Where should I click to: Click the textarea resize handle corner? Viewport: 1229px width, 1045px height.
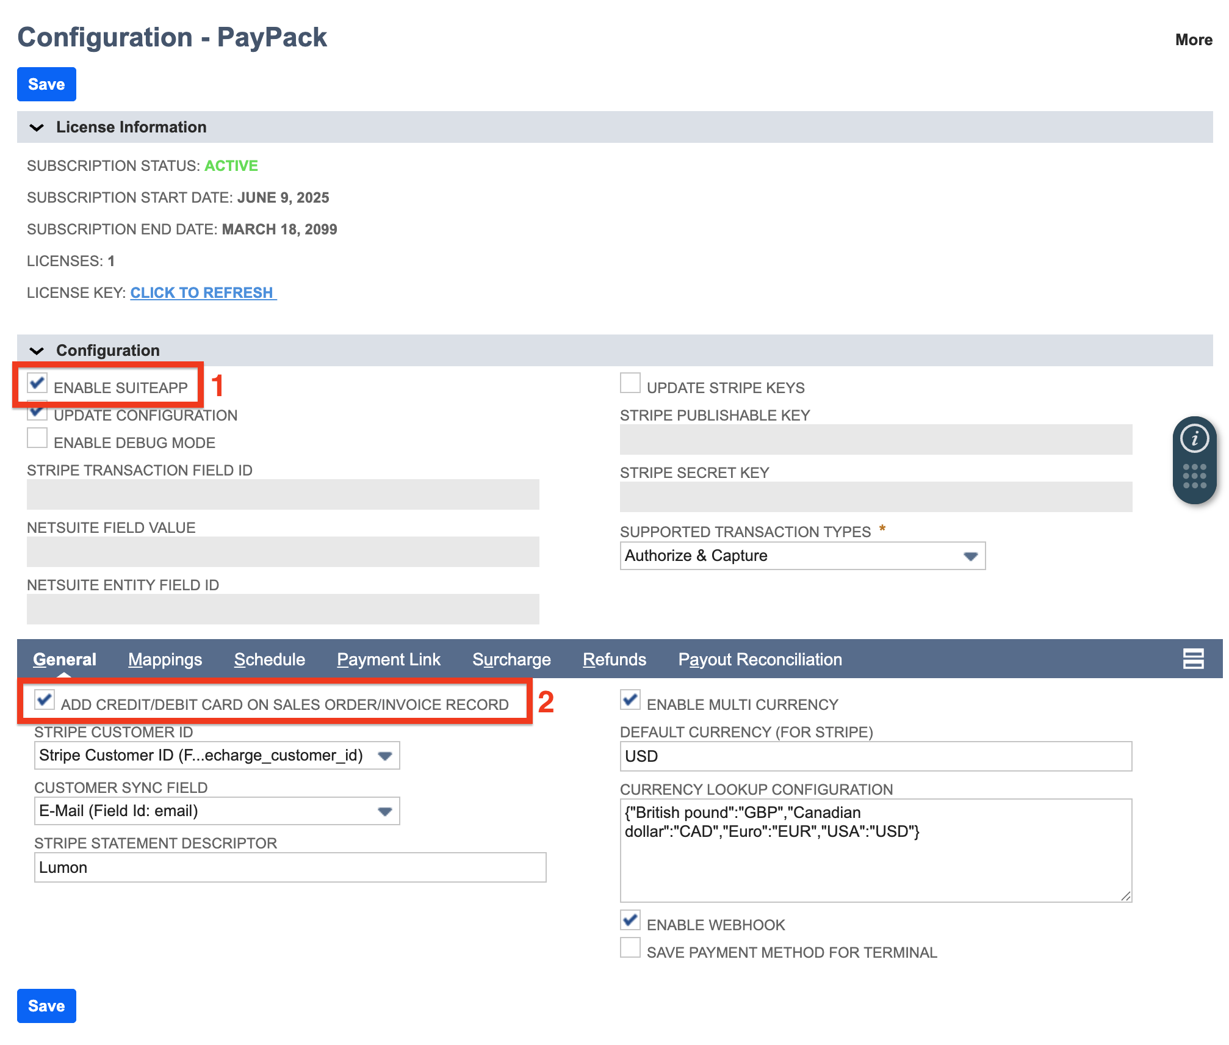1126,895
